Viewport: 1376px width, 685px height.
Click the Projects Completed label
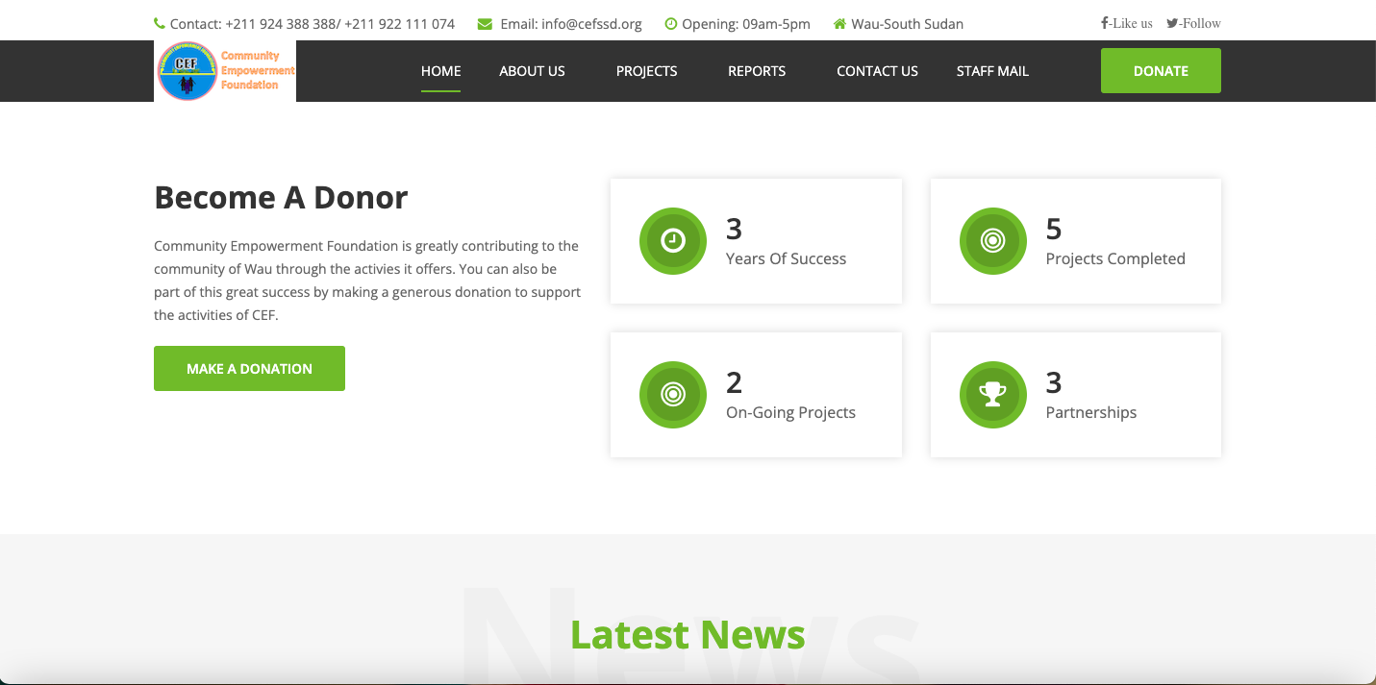point(1115,258)
